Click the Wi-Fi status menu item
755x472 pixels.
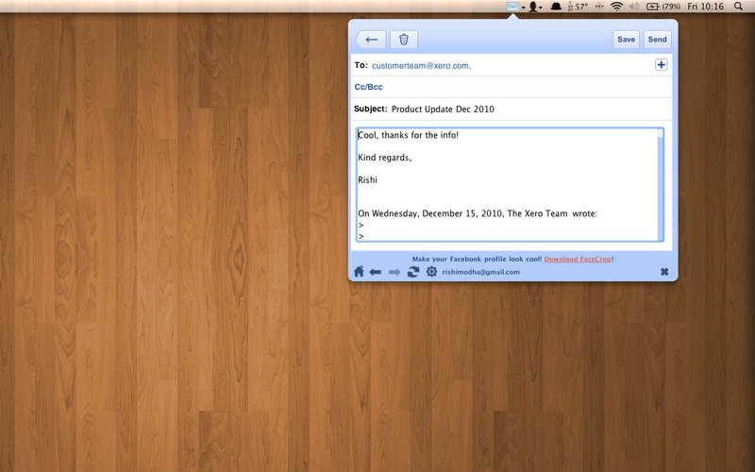[x=616, y=7]
